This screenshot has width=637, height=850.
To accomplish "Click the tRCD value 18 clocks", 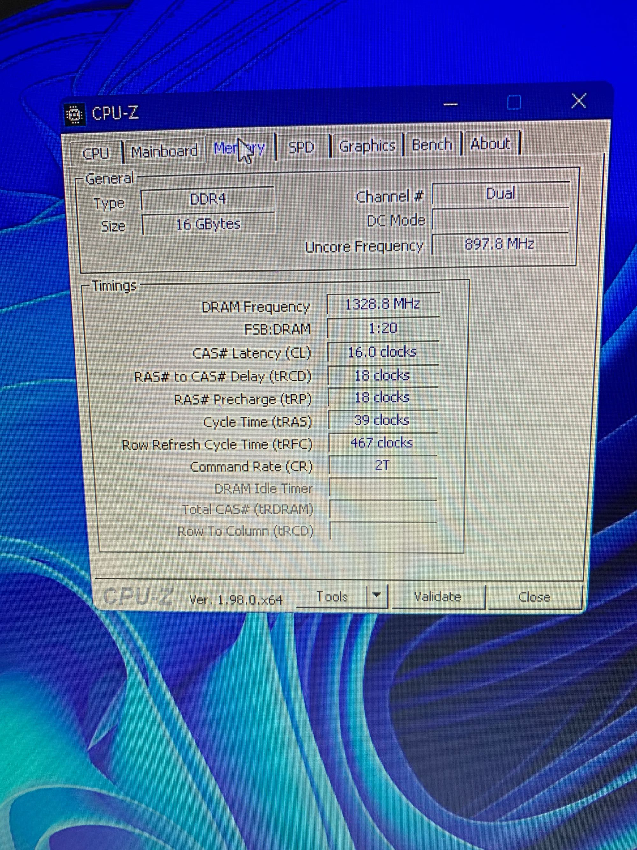I will pos(383,375).
